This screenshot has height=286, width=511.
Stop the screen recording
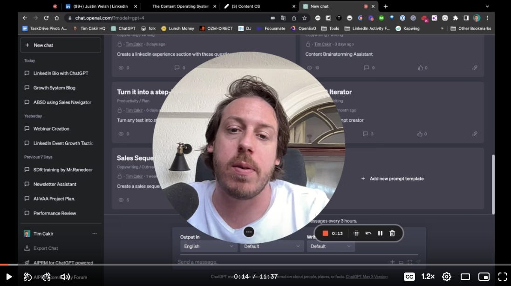(325, 233)
